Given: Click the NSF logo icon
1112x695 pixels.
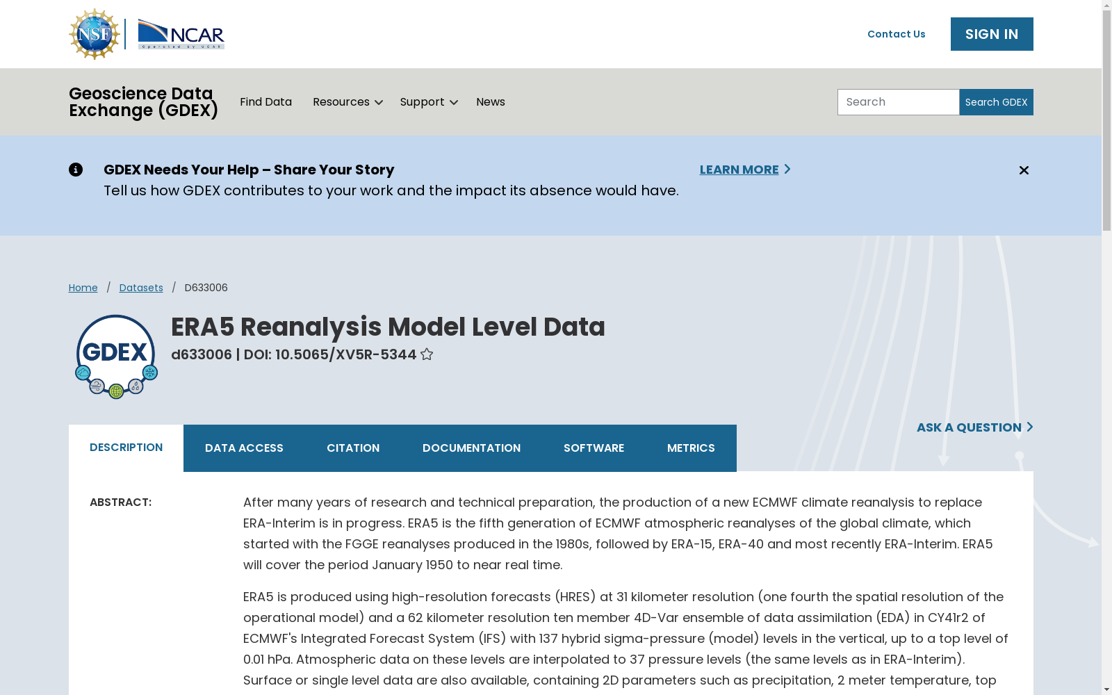Looking at the screenshot, I should 95,34.
